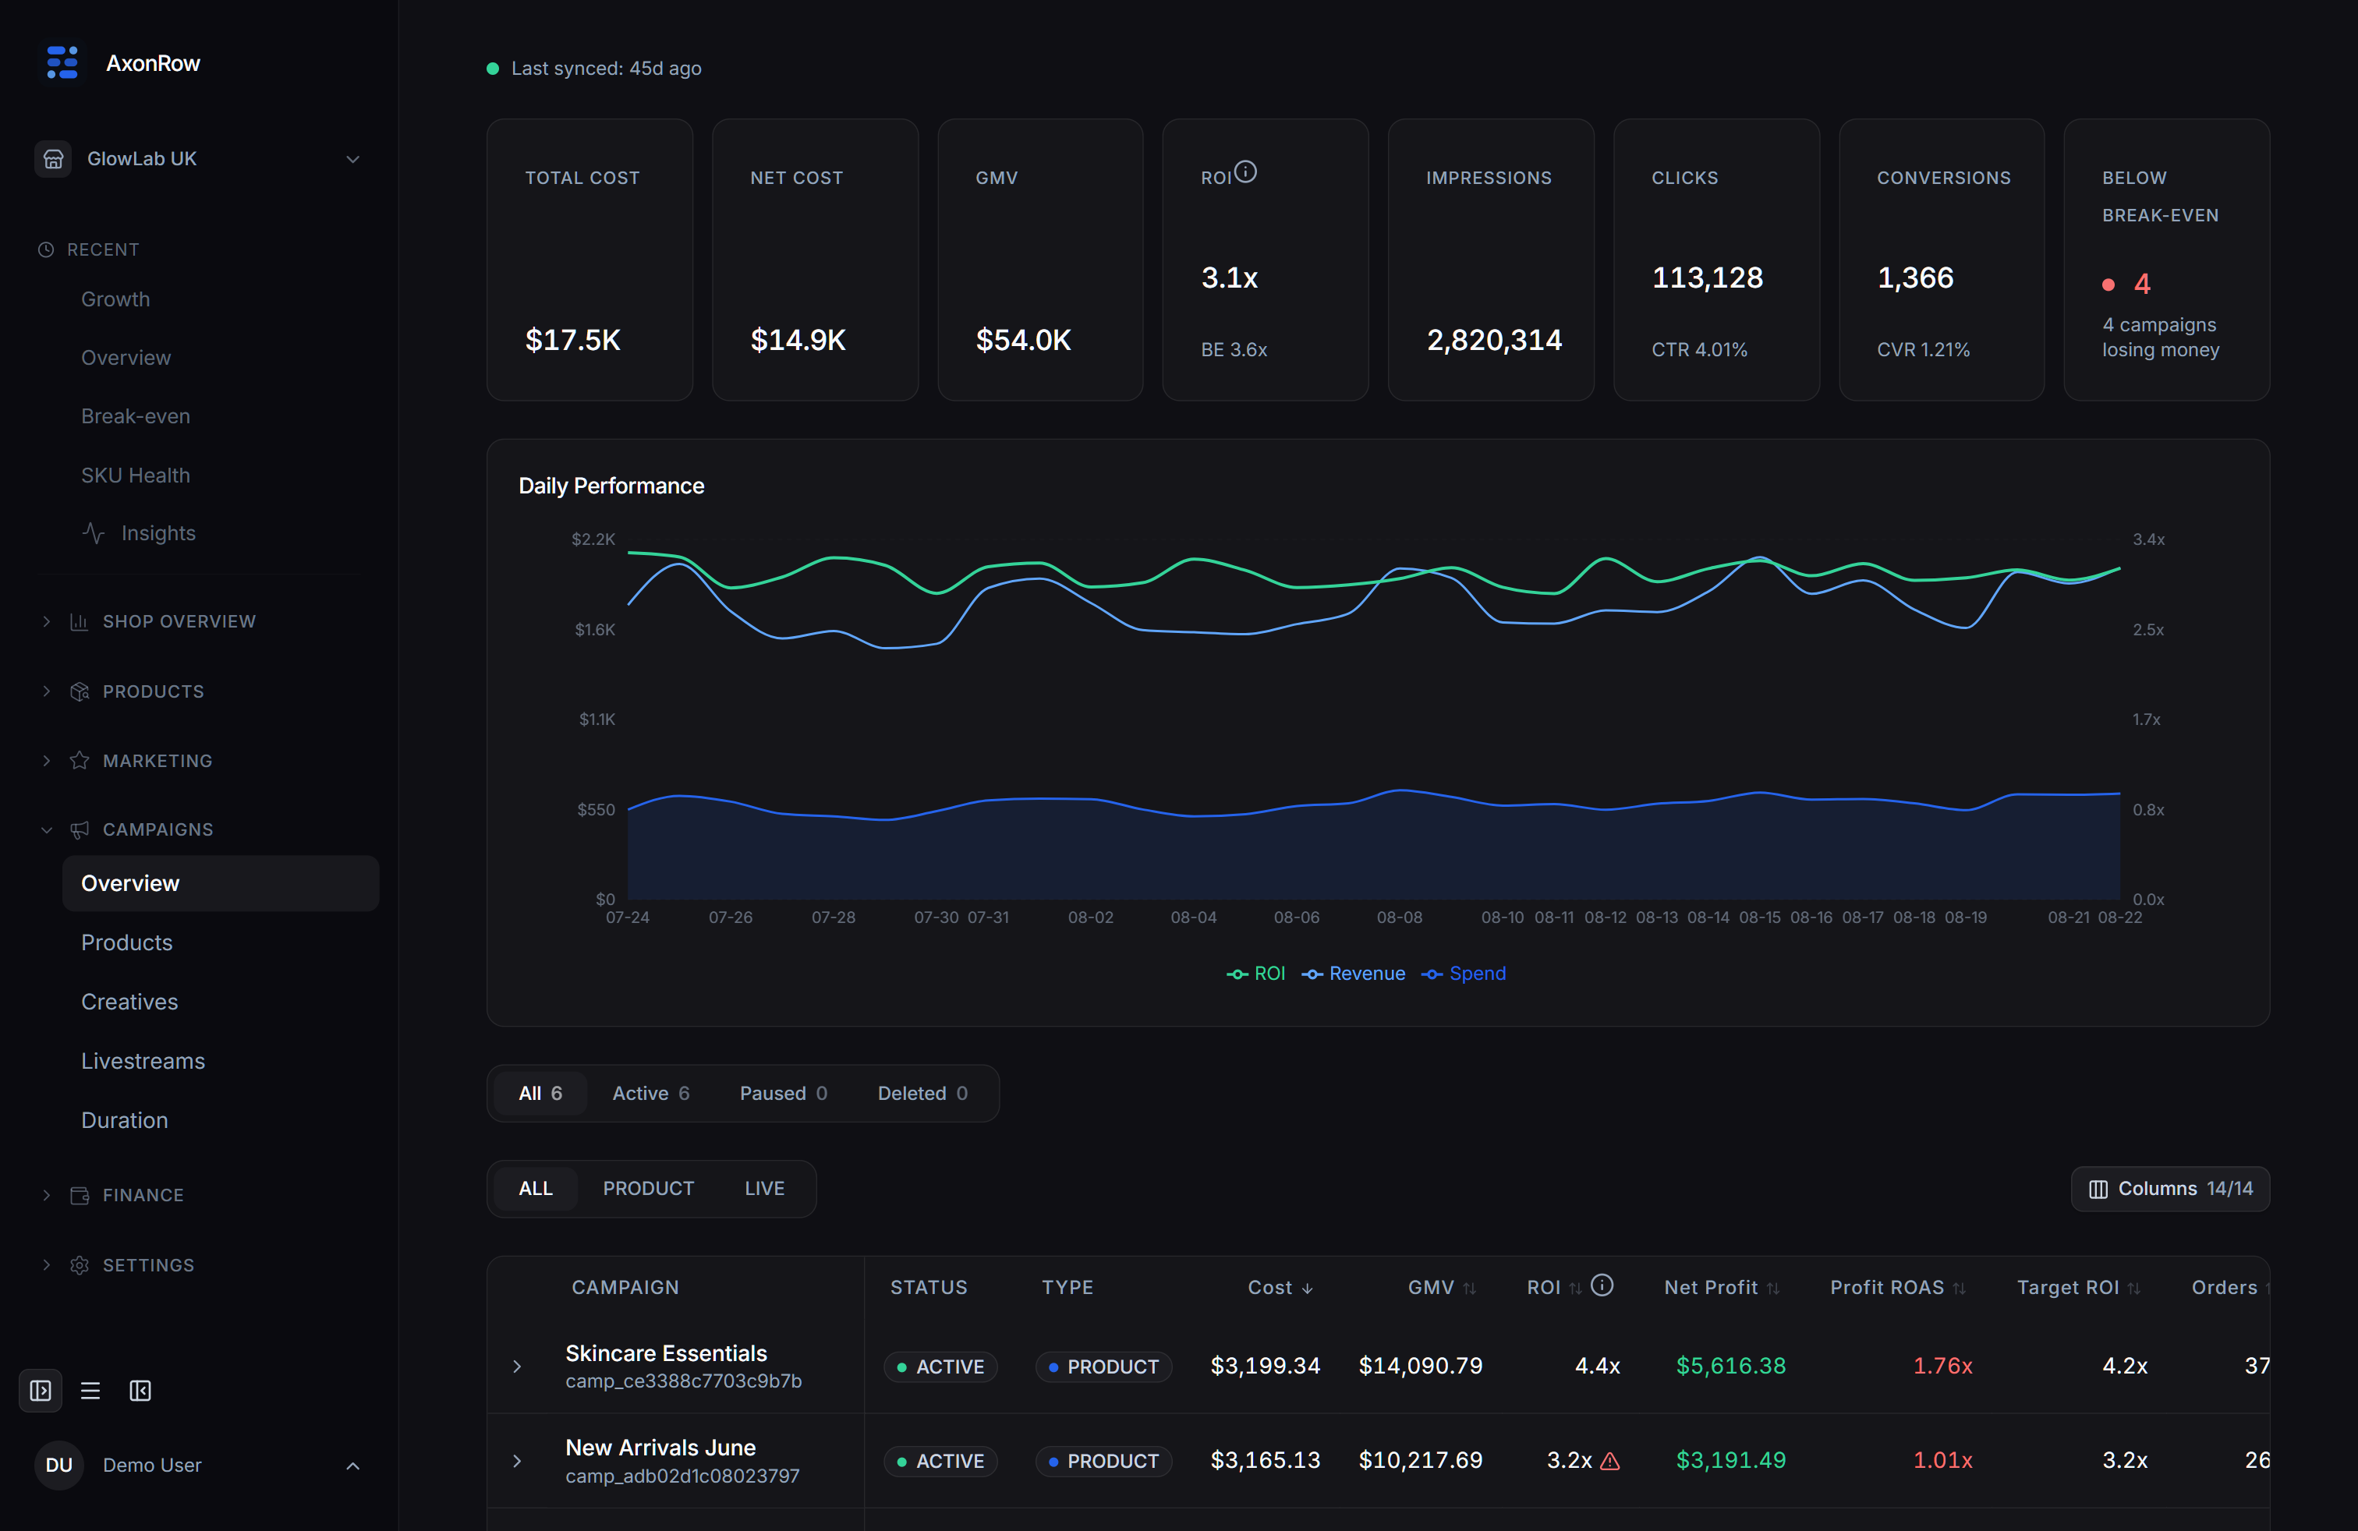The image size is (2358, 1531).
Task: Select the expanded sidebar layout icon
Action: click(41, 1391)
